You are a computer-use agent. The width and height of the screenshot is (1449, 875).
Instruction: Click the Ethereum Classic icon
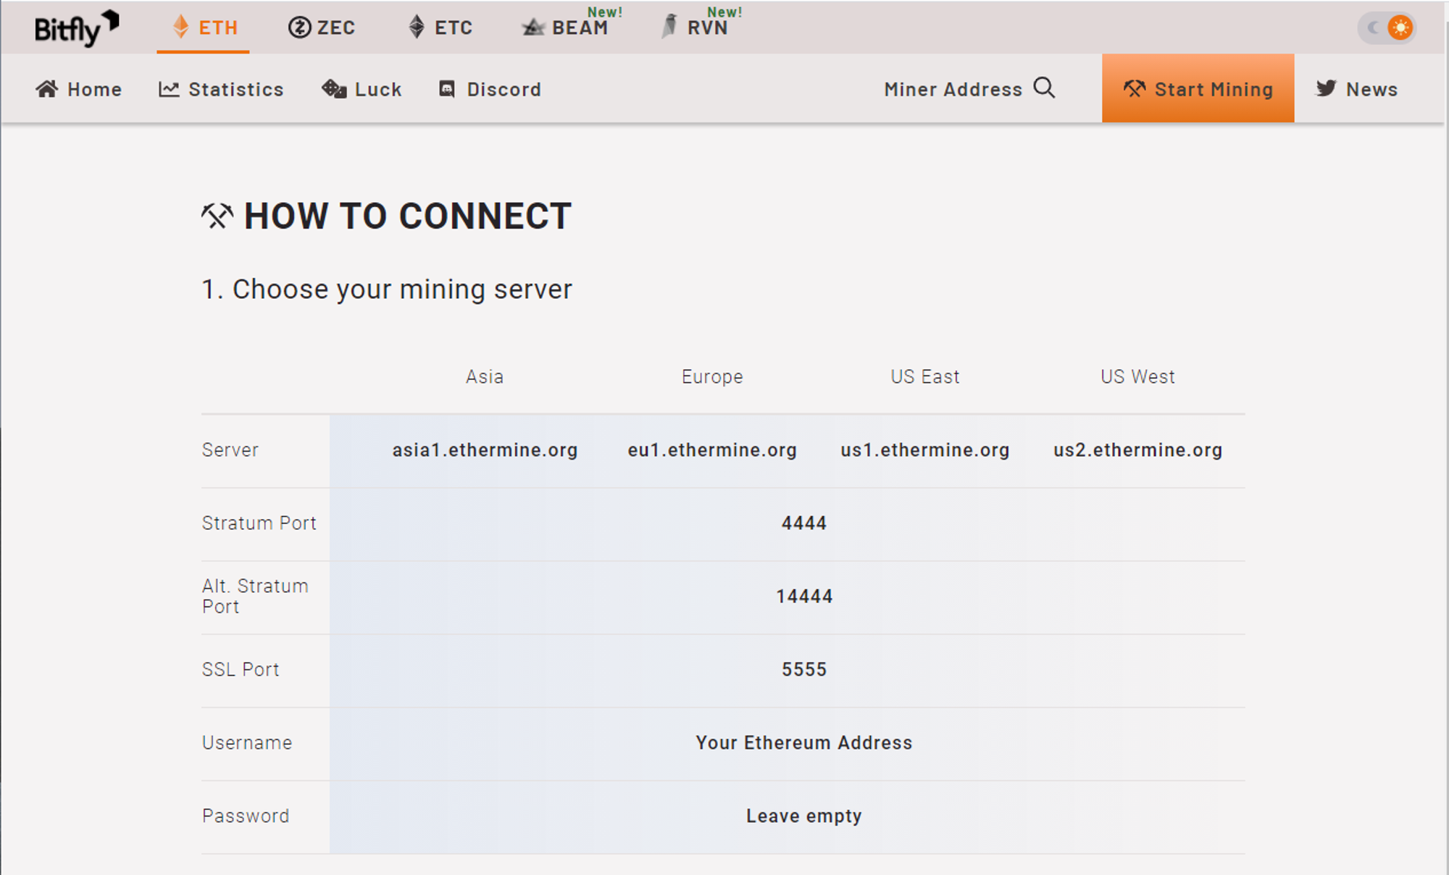[x=417, y=27]
